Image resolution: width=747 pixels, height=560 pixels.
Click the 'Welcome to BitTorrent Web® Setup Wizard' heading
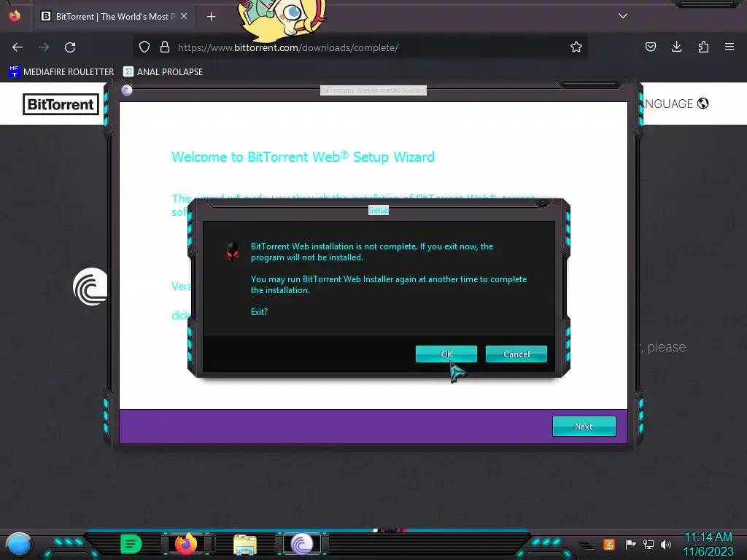coord(303,157)
